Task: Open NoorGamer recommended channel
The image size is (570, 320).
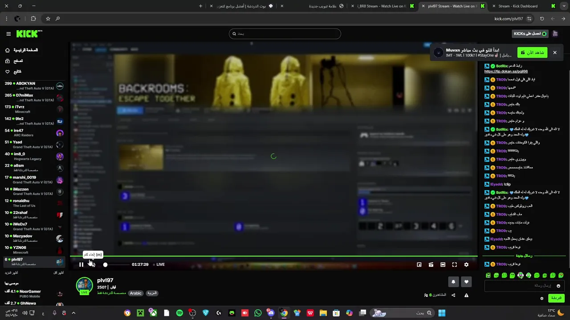Action: coord(34,294)
